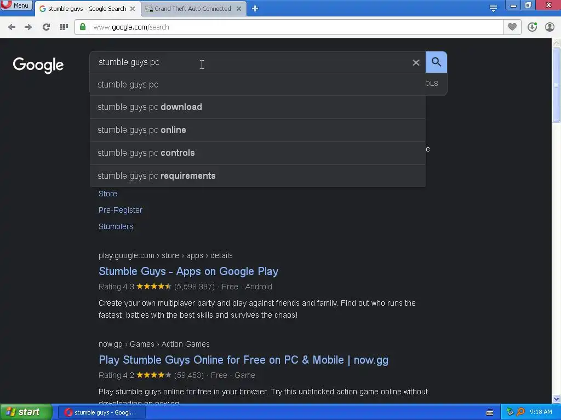The height and width of the screenshot is (420, 561).
Task: Open Speed Dial grid icon
Action: [64, 27]
